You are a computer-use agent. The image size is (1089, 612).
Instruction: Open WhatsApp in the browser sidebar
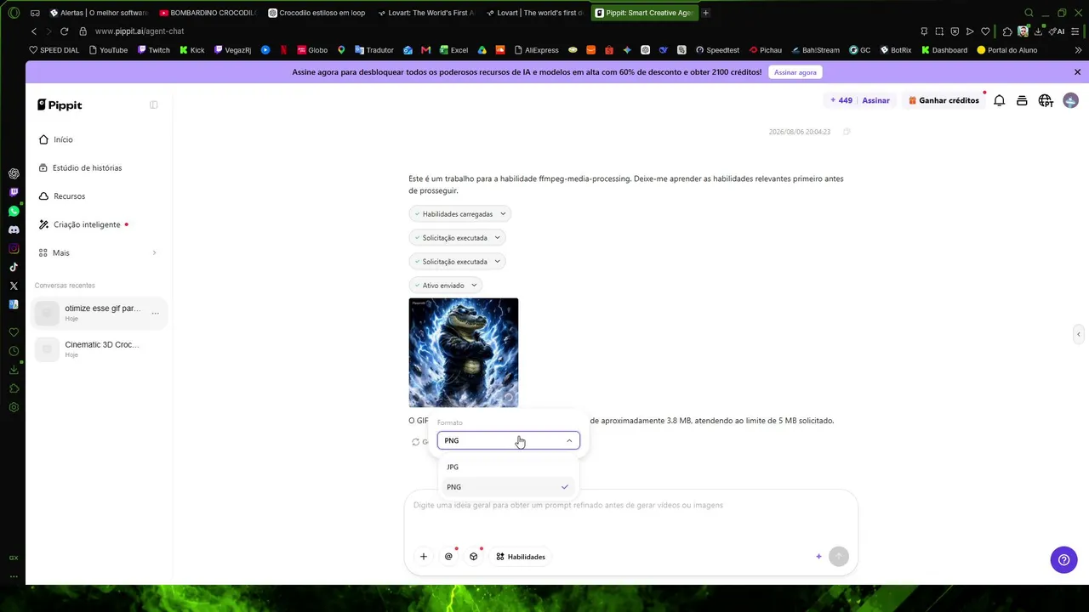click(x=14, y=211)
